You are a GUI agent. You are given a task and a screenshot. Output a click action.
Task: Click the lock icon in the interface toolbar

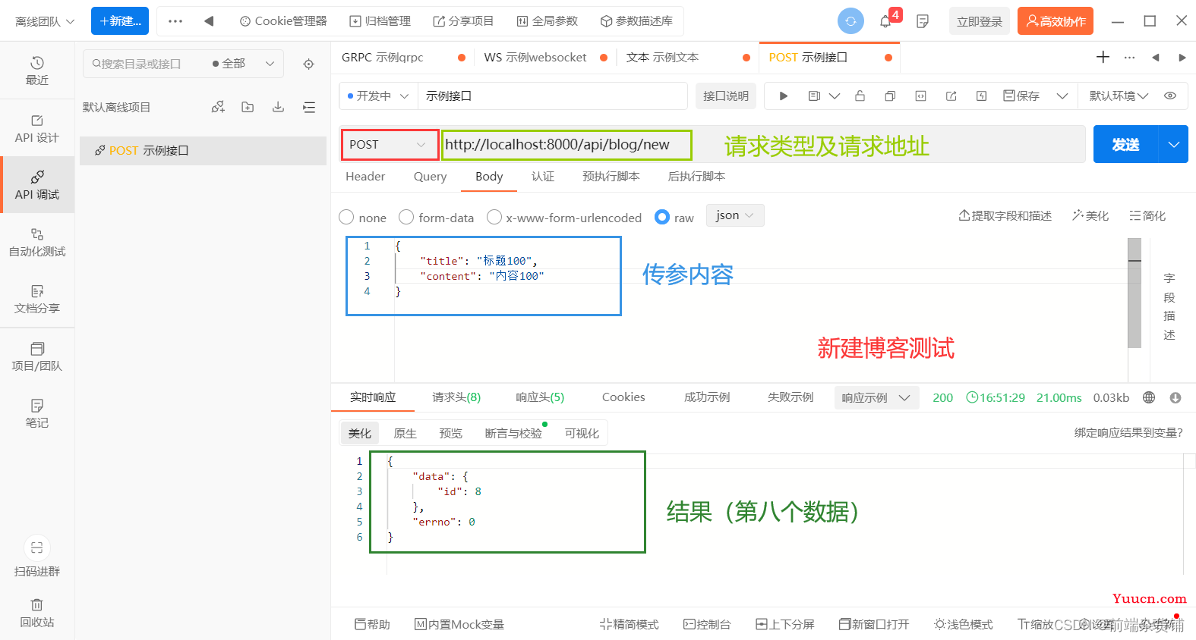pos(860,96)
